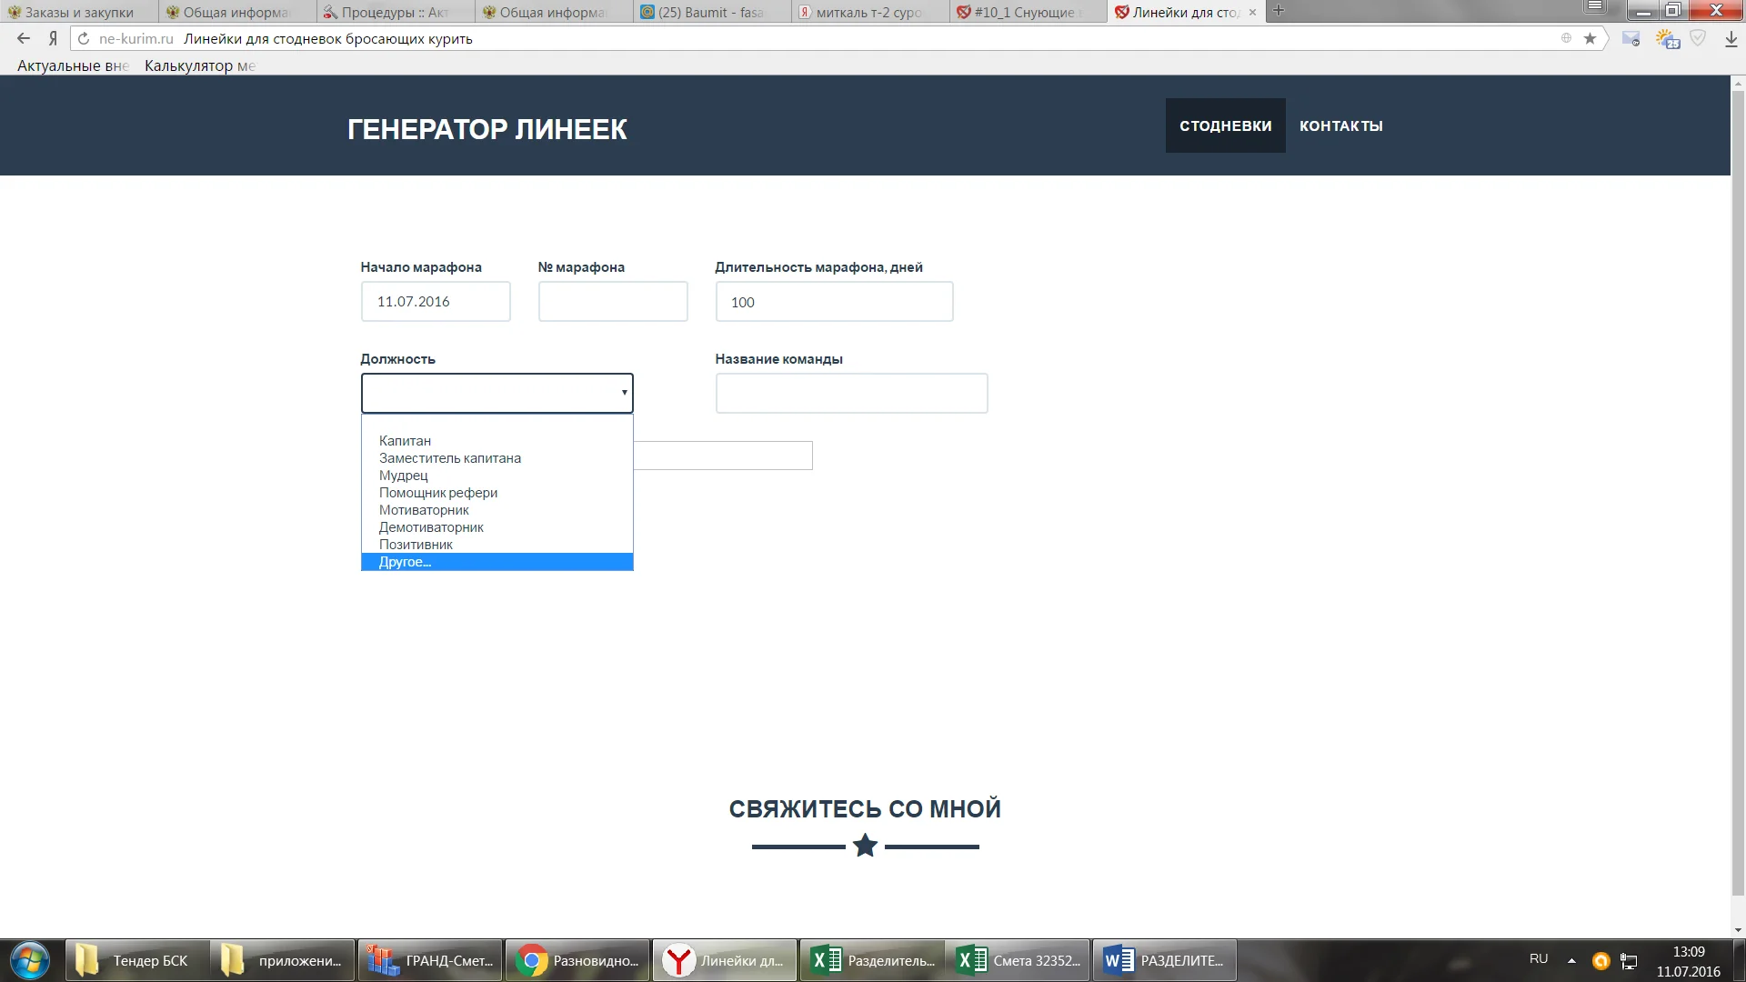Choose Мудрец option in the list
This screenshot has width=1746, height=982.
[x=403, y=476]
